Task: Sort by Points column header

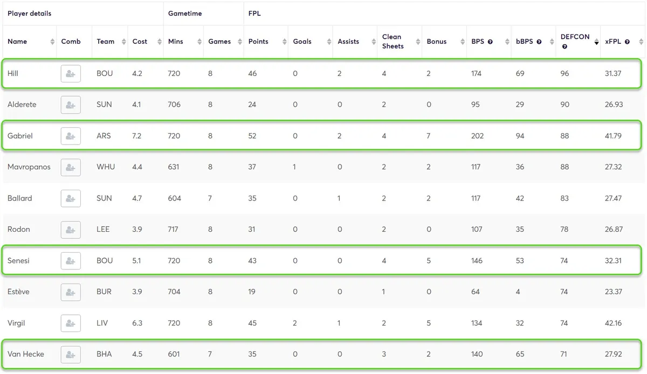Action: click(x=258, y=41)
